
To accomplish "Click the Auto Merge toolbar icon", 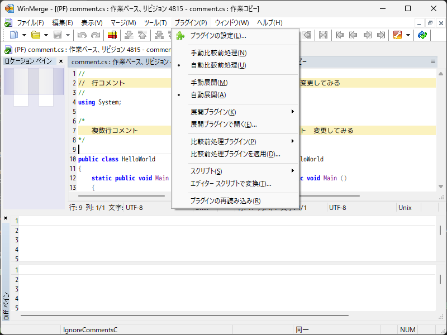I will coord(323,35).
